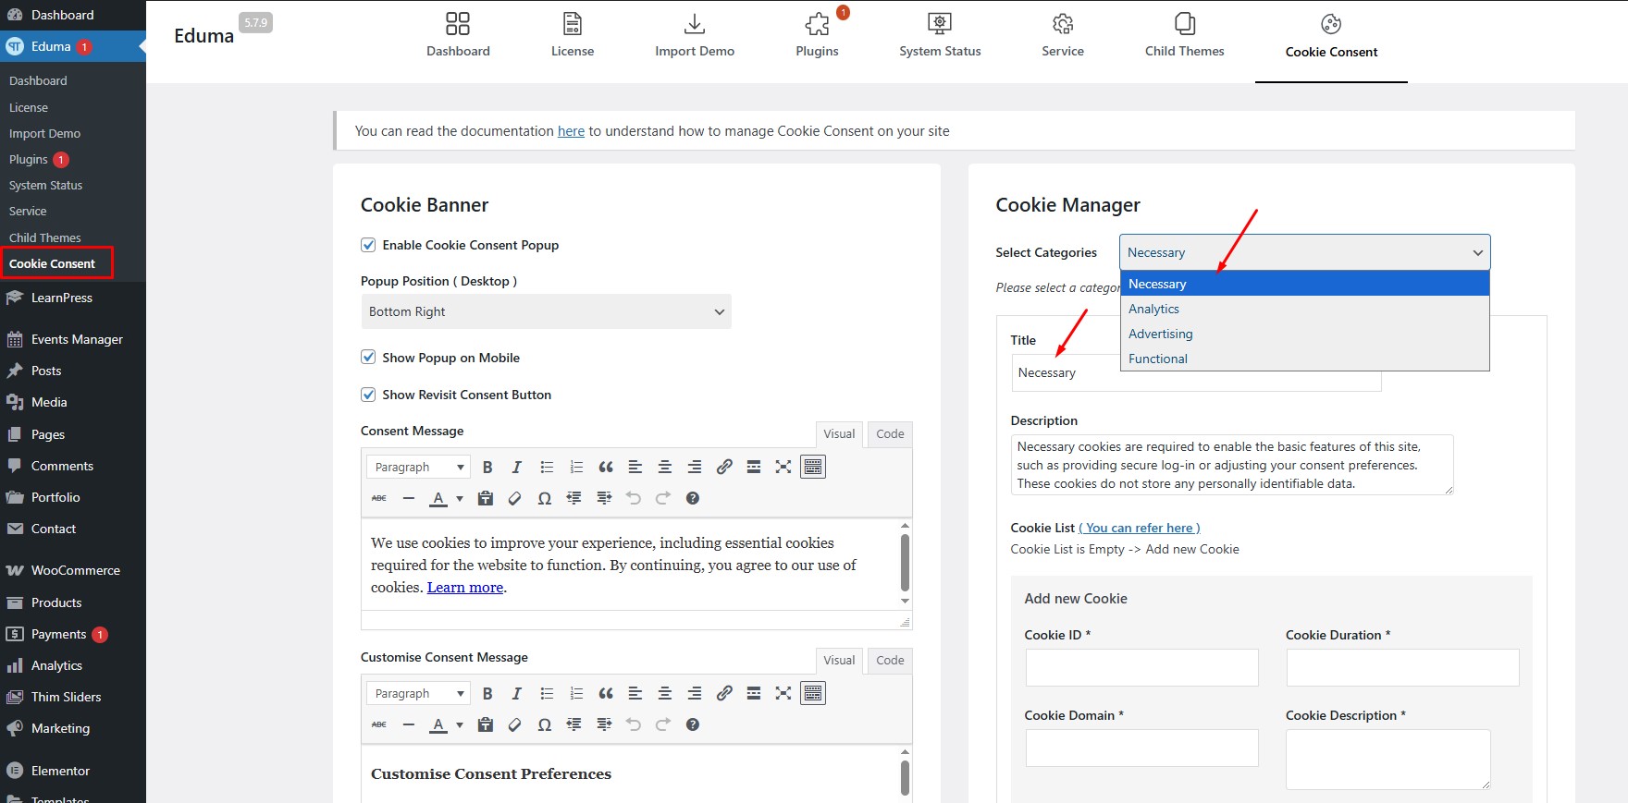Image resolution: width=1628 pixels, height=803 pixels.
Task: Toggle fullscreen in Consent Message editor
Action: [x=783, y=468]
